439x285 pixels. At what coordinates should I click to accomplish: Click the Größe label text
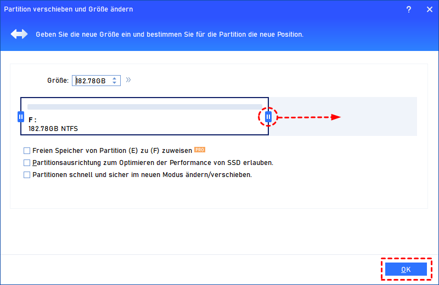(58, 81)
